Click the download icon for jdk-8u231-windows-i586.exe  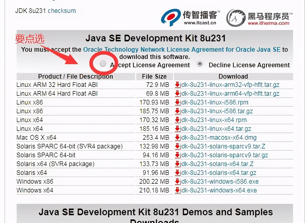(x=177, y=181)
